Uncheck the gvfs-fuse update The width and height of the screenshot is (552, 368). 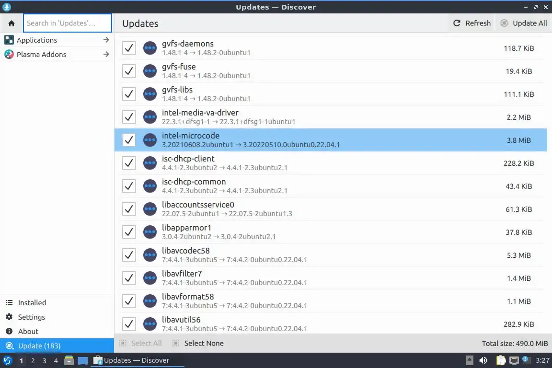coord(129,71)
